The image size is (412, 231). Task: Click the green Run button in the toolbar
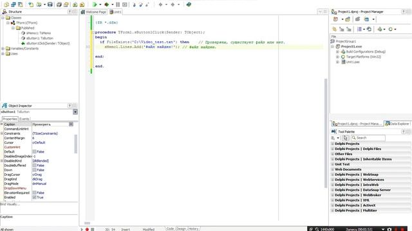(95, 4)
